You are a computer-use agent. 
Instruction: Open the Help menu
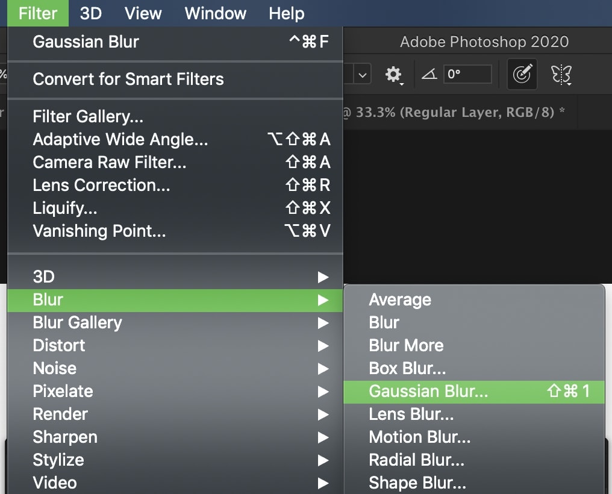pos(287,13)
